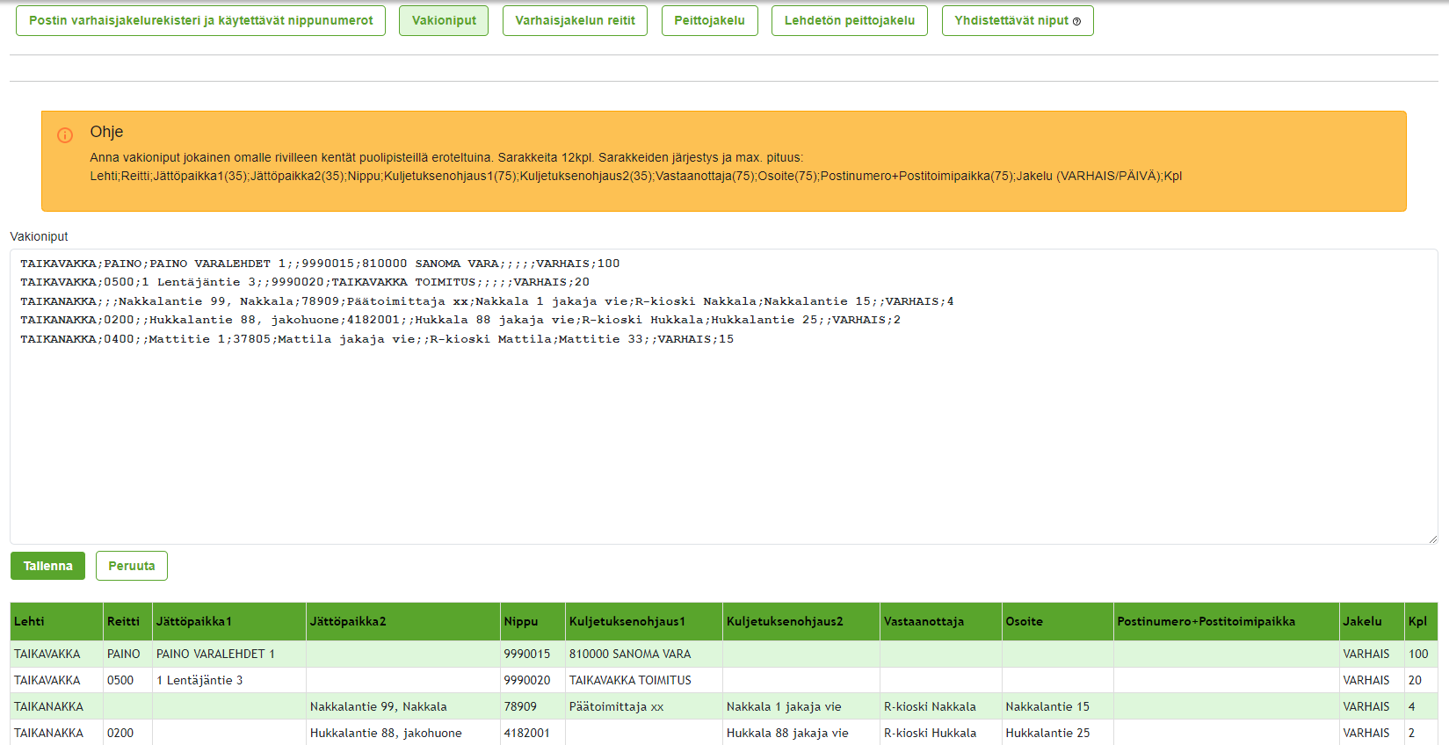Screen dimensions: 1449x745
Task: Click the Ohje heading text
Action: pos(106,132)
